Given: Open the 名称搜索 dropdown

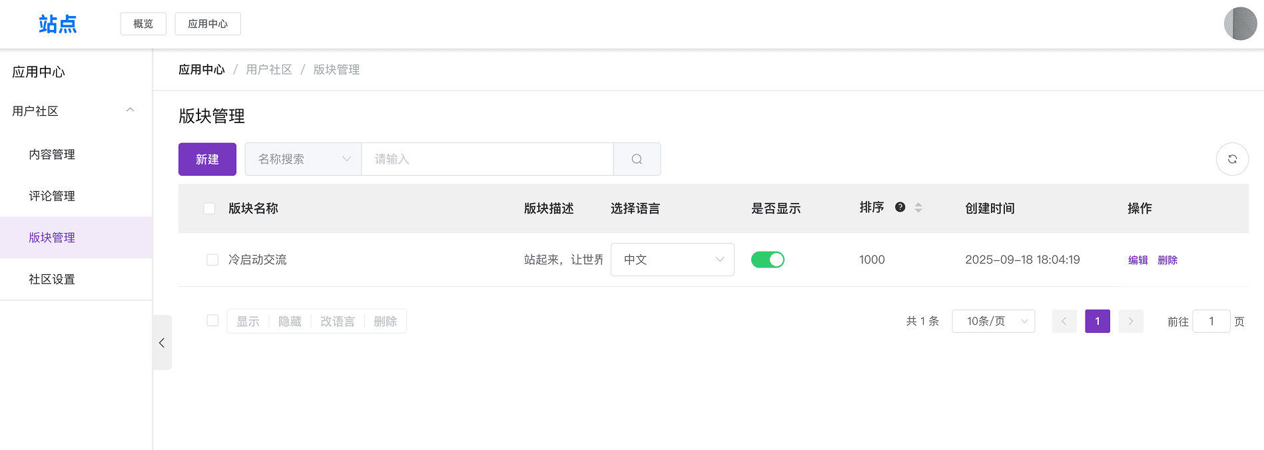Looking at the screenshot, I should (x=303, y=159).
